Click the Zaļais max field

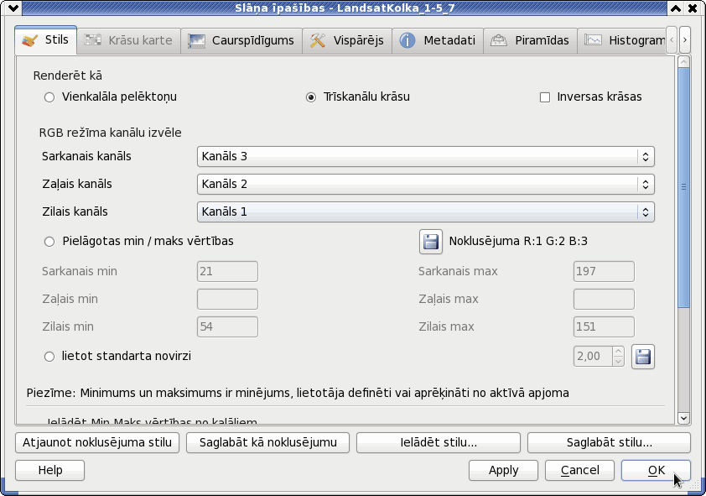[604, 299]
